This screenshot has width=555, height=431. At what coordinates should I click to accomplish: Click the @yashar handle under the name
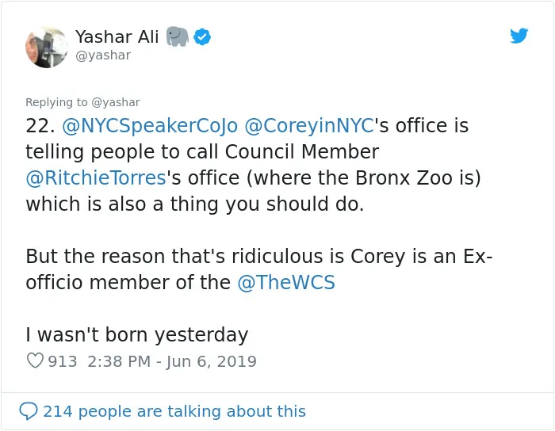[x=103, y=55]
